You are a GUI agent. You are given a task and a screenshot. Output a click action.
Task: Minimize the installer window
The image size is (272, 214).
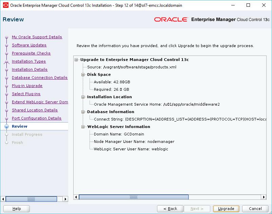233,5
